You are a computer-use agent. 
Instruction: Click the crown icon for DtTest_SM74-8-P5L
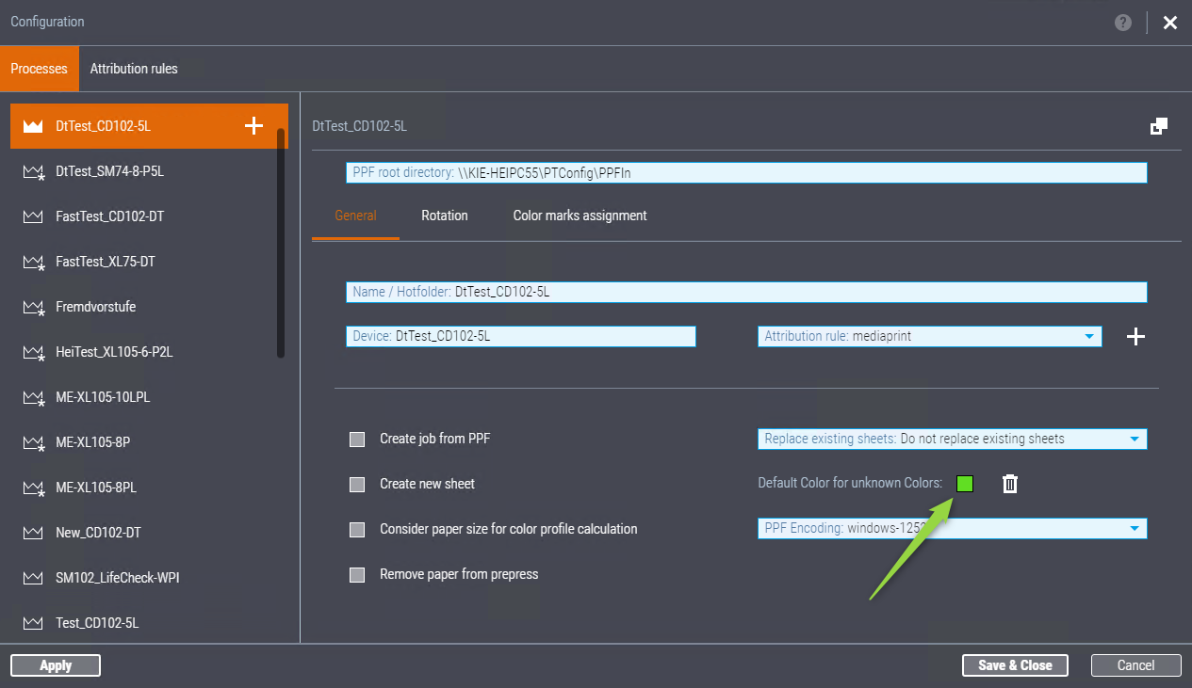click(34, 172)
